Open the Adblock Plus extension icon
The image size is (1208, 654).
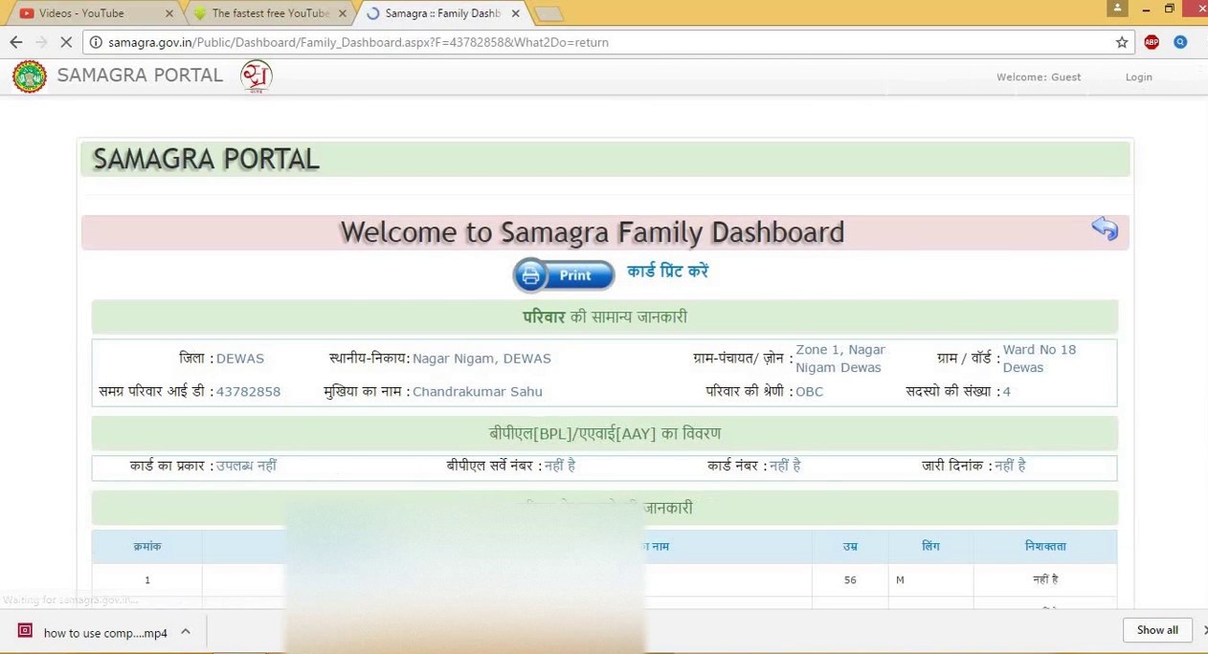(x=1152, y=42)
